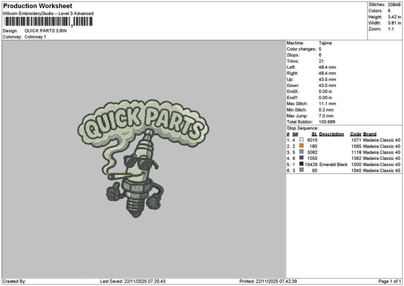Pick the gray-green swatch for code 1118
The height and width of the screenshot is (286, 404).
pyautogui.click(x=301, y=152)
